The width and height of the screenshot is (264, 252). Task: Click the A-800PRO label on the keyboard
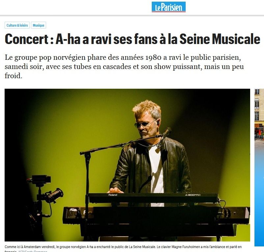193,195
